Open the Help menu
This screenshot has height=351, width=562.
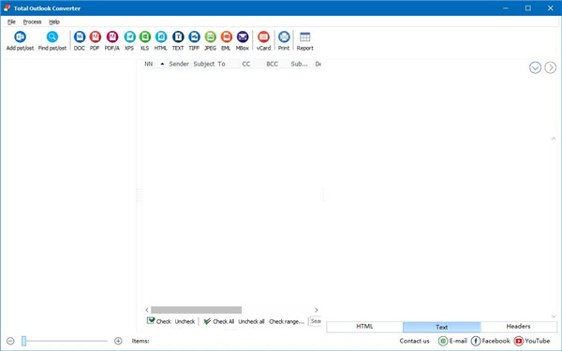coord(54,22)
